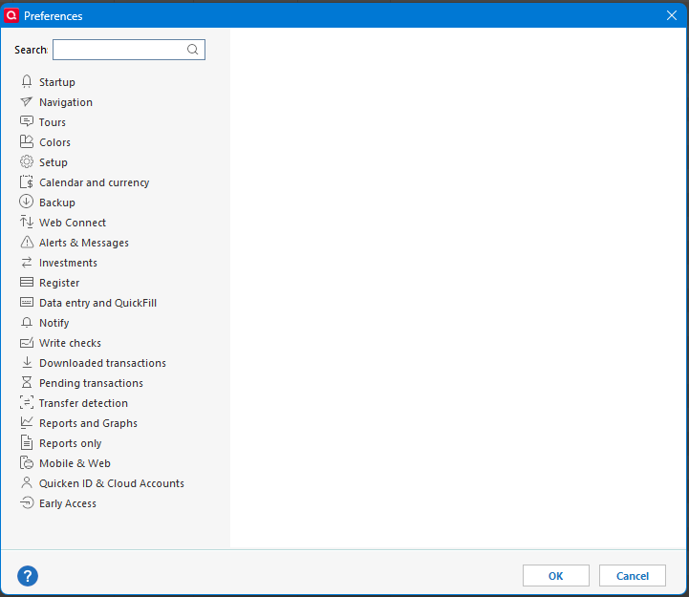Screen dimensions: 689x597
Task: Click the Navigation paper plane icon
Action: pyautogui.click(x=27, y=102)
